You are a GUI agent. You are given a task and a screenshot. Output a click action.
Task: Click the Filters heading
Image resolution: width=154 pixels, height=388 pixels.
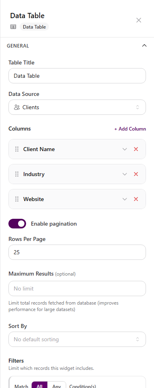tap(16, 361)
